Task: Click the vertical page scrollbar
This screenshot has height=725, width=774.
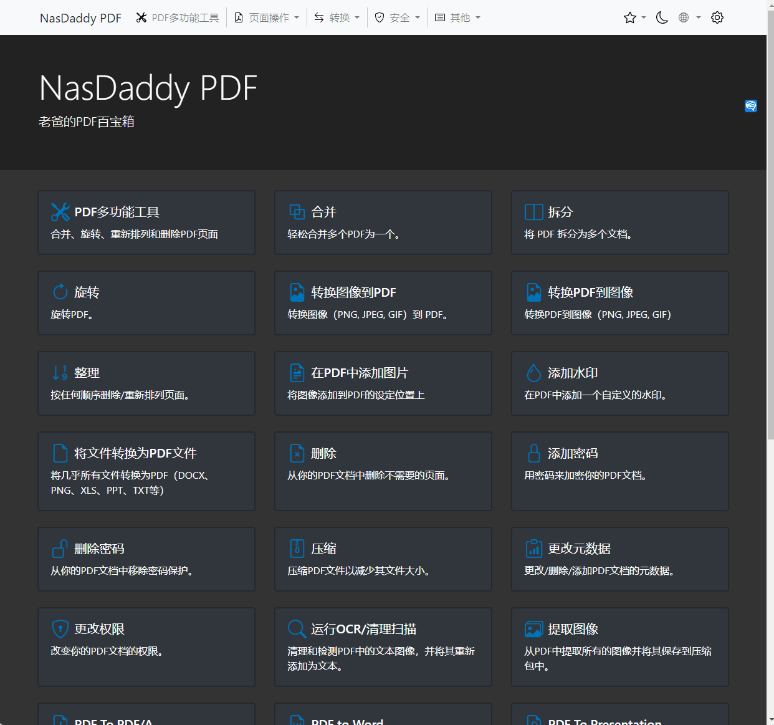Action: click(x=770, y=249)
